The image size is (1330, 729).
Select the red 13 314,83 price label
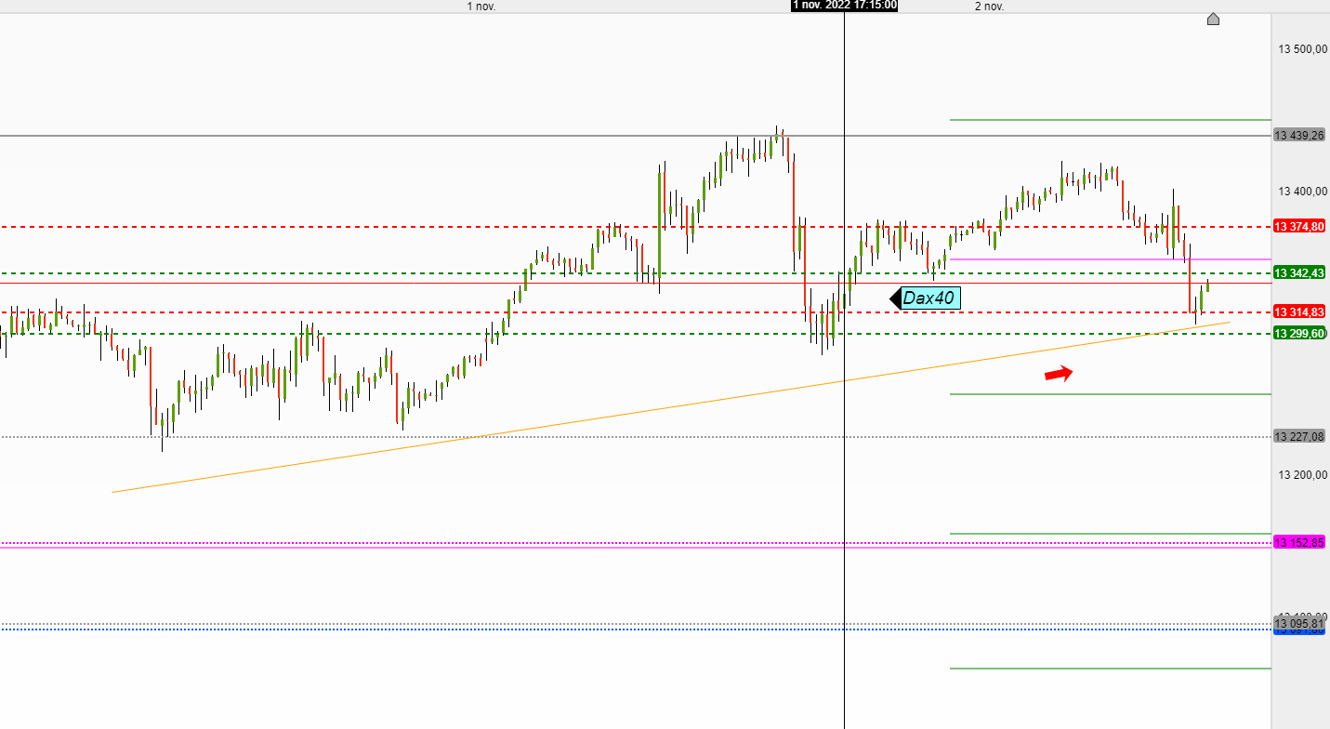[x=1299, y=311]
